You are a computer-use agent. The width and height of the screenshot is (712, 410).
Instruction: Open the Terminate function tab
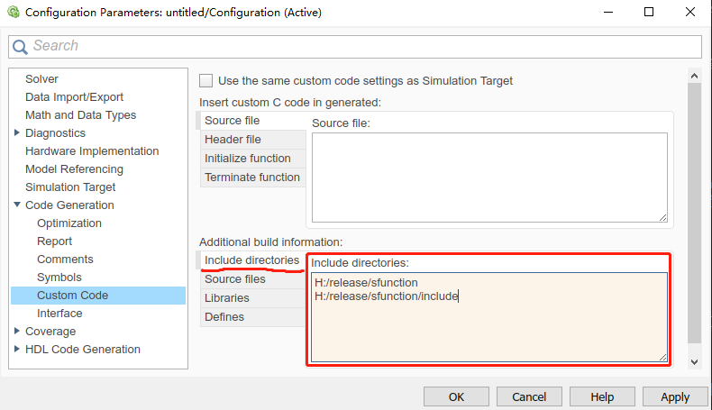(251, 178)
